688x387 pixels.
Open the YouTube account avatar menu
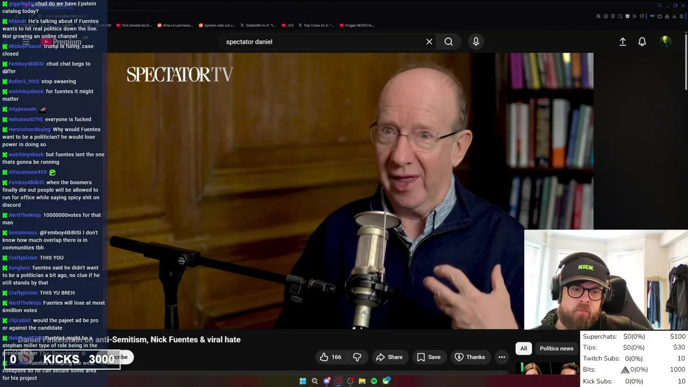tap(665, 41)
